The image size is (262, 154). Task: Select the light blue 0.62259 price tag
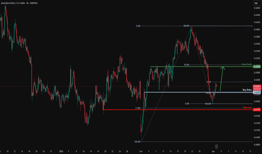[x=257, y=92]
